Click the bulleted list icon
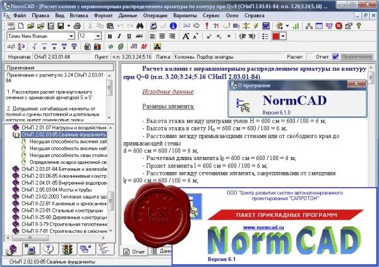379x267 pixels. (265, 36)
